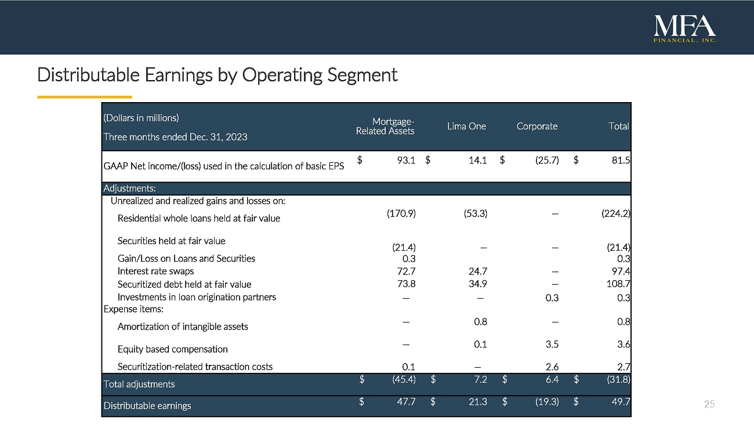Viewport: 754px width, 424px height.
Task: Click the Securitization-related transaction costs label
Action: (195, 367)
